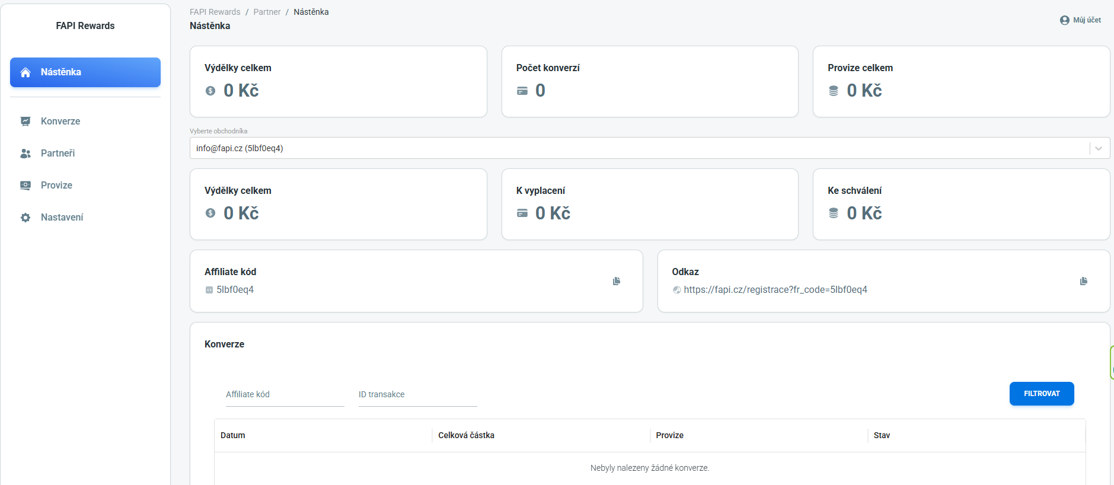Viewport: 1114px width, 485px height.
Task: Expand merchant dropdown chevron arrow
Action: pos(1099,148)
